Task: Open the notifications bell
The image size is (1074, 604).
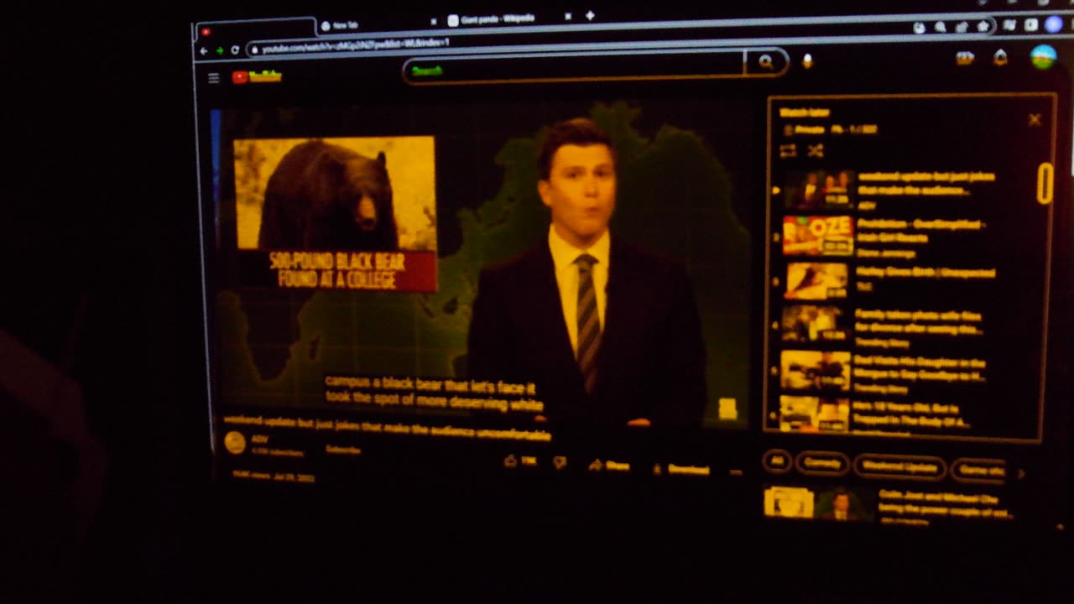Action: pos(1000,57)
